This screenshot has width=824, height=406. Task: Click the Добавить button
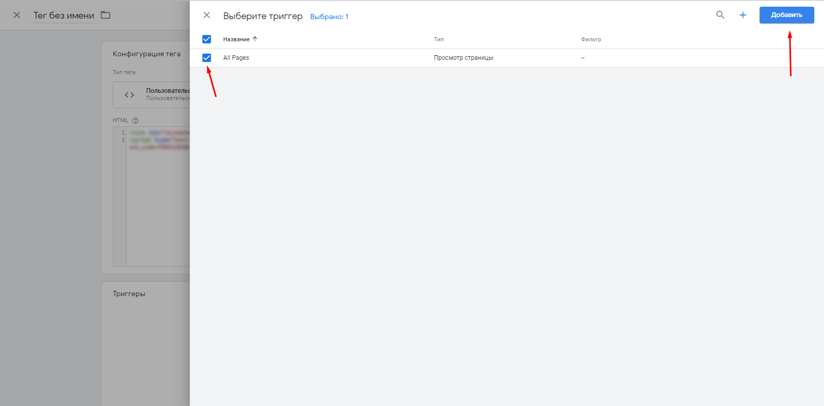786,15
